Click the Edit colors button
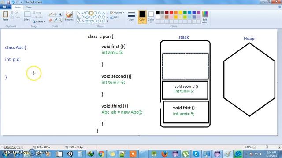282x158 pixels. point(205,17)
